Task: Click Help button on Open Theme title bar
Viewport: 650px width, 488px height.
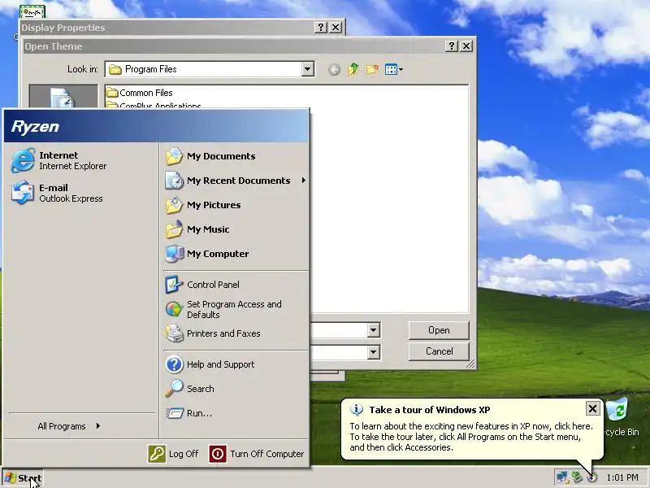Action: click(x=452, y=46)
